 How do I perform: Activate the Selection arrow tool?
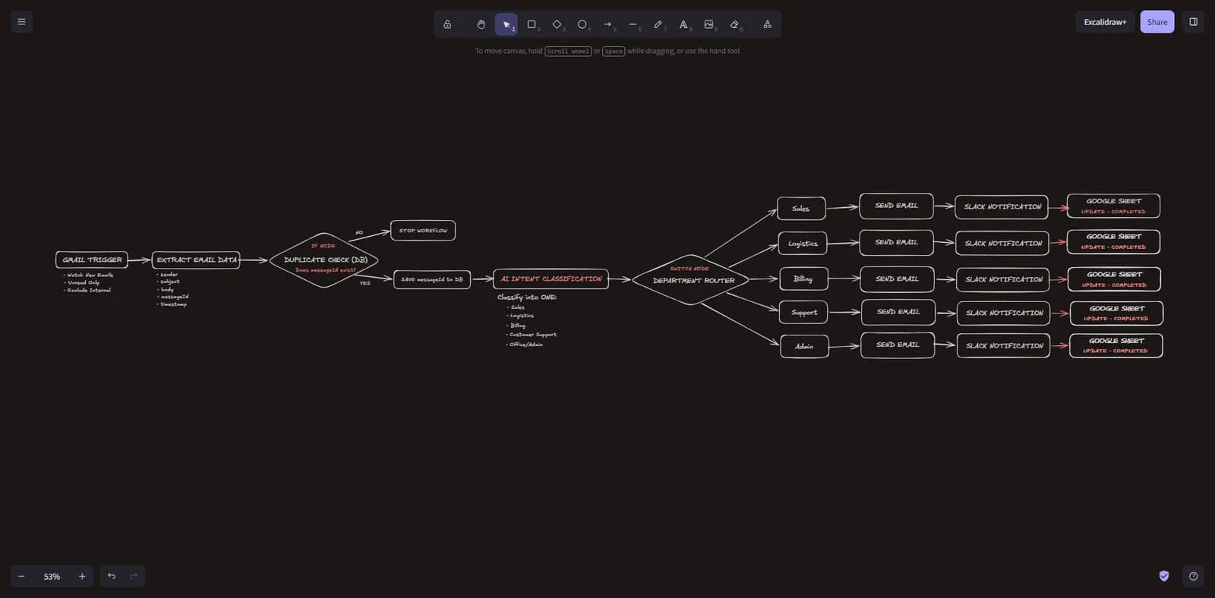tap(507, 24)
